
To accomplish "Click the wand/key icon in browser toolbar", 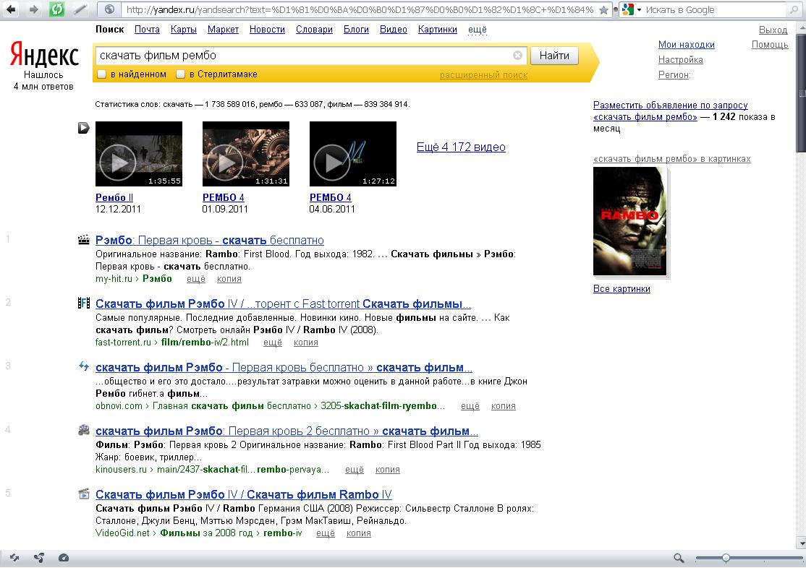I will click(x=80, y=9).
